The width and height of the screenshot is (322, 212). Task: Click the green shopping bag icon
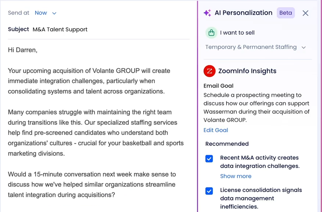click(211, 33)
